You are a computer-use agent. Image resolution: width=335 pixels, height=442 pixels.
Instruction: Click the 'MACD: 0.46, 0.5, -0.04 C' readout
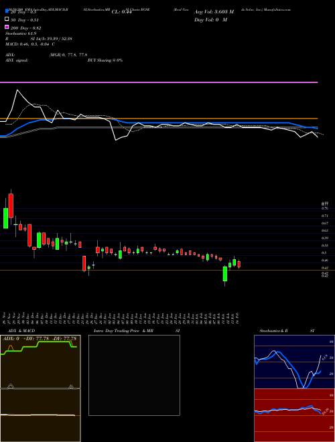coord(30,44)
